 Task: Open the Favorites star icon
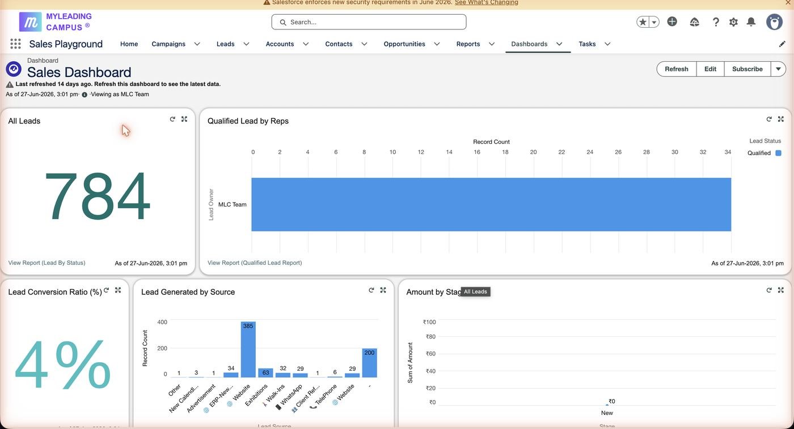[x=643, y=22]
